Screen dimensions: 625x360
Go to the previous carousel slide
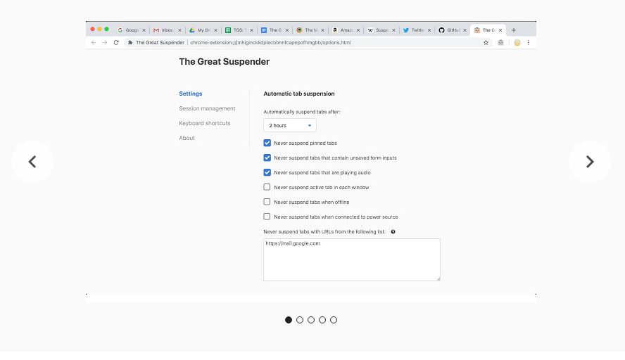tap(32, 162)
